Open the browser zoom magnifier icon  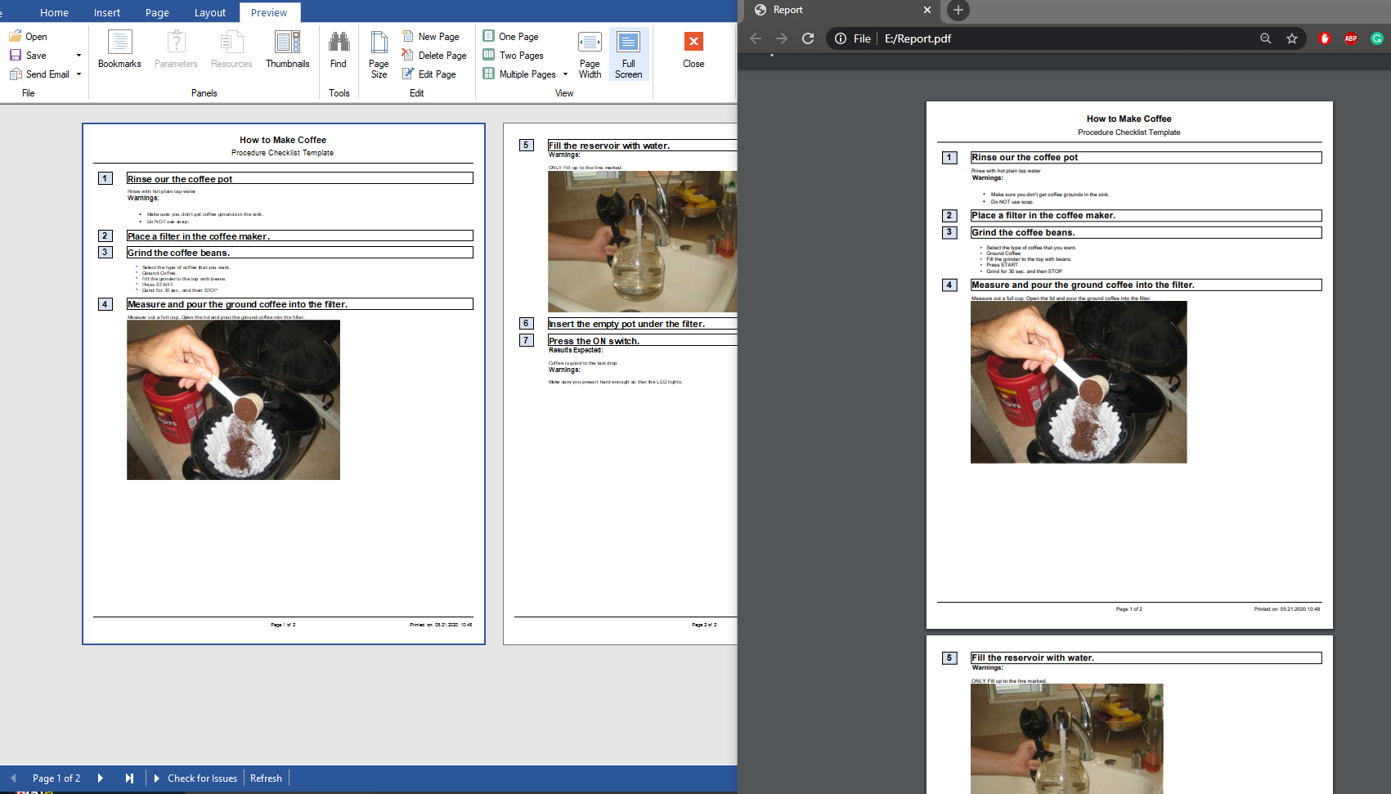click(x=1266, y=38)
